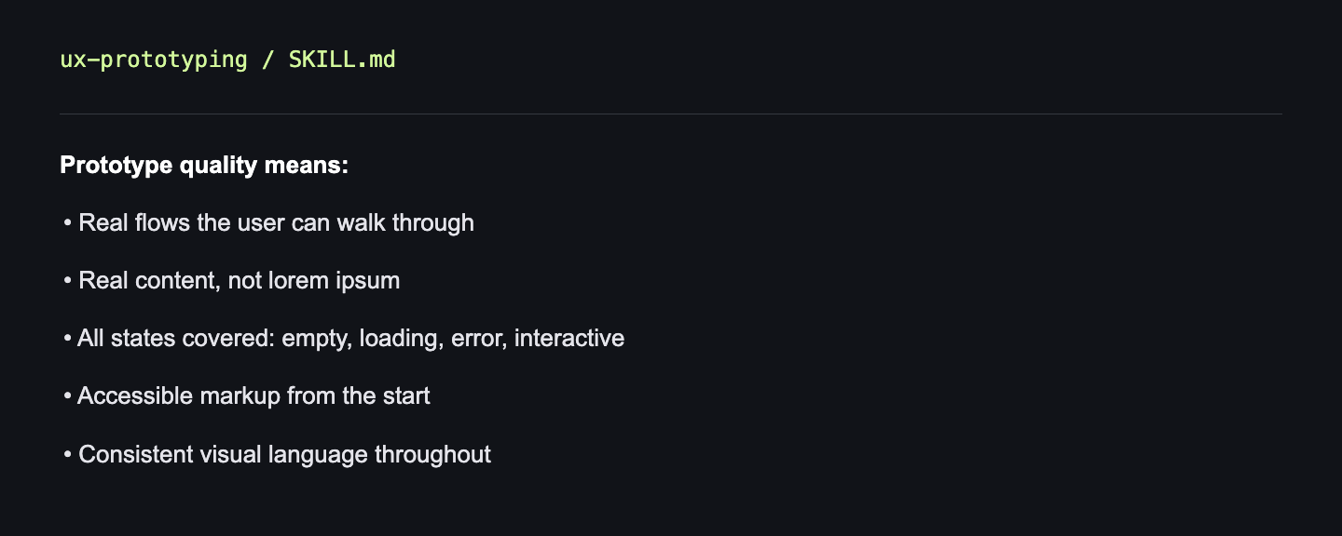Click the bullet dot before "Real flows"
Screen dimensions: 1342x536
click(68, 224)
